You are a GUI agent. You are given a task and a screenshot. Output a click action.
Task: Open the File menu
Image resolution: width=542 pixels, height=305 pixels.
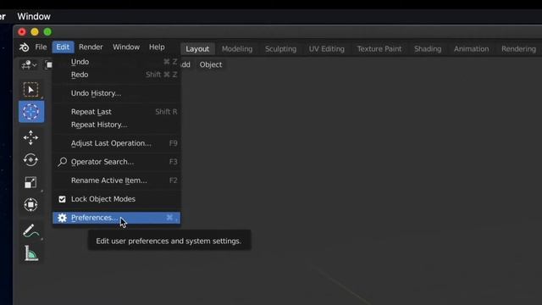(41, 47)
